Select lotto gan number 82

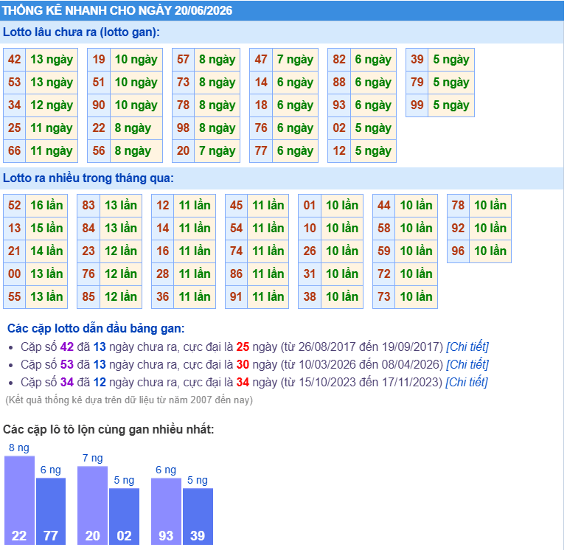(339, 60)
